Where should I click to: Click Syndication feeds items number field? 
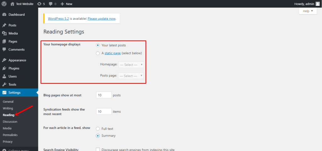104,111
